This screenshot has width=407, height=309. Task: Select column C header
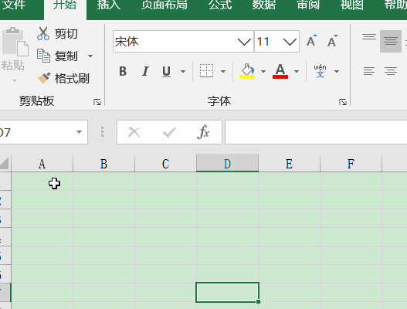pos(165,163)
